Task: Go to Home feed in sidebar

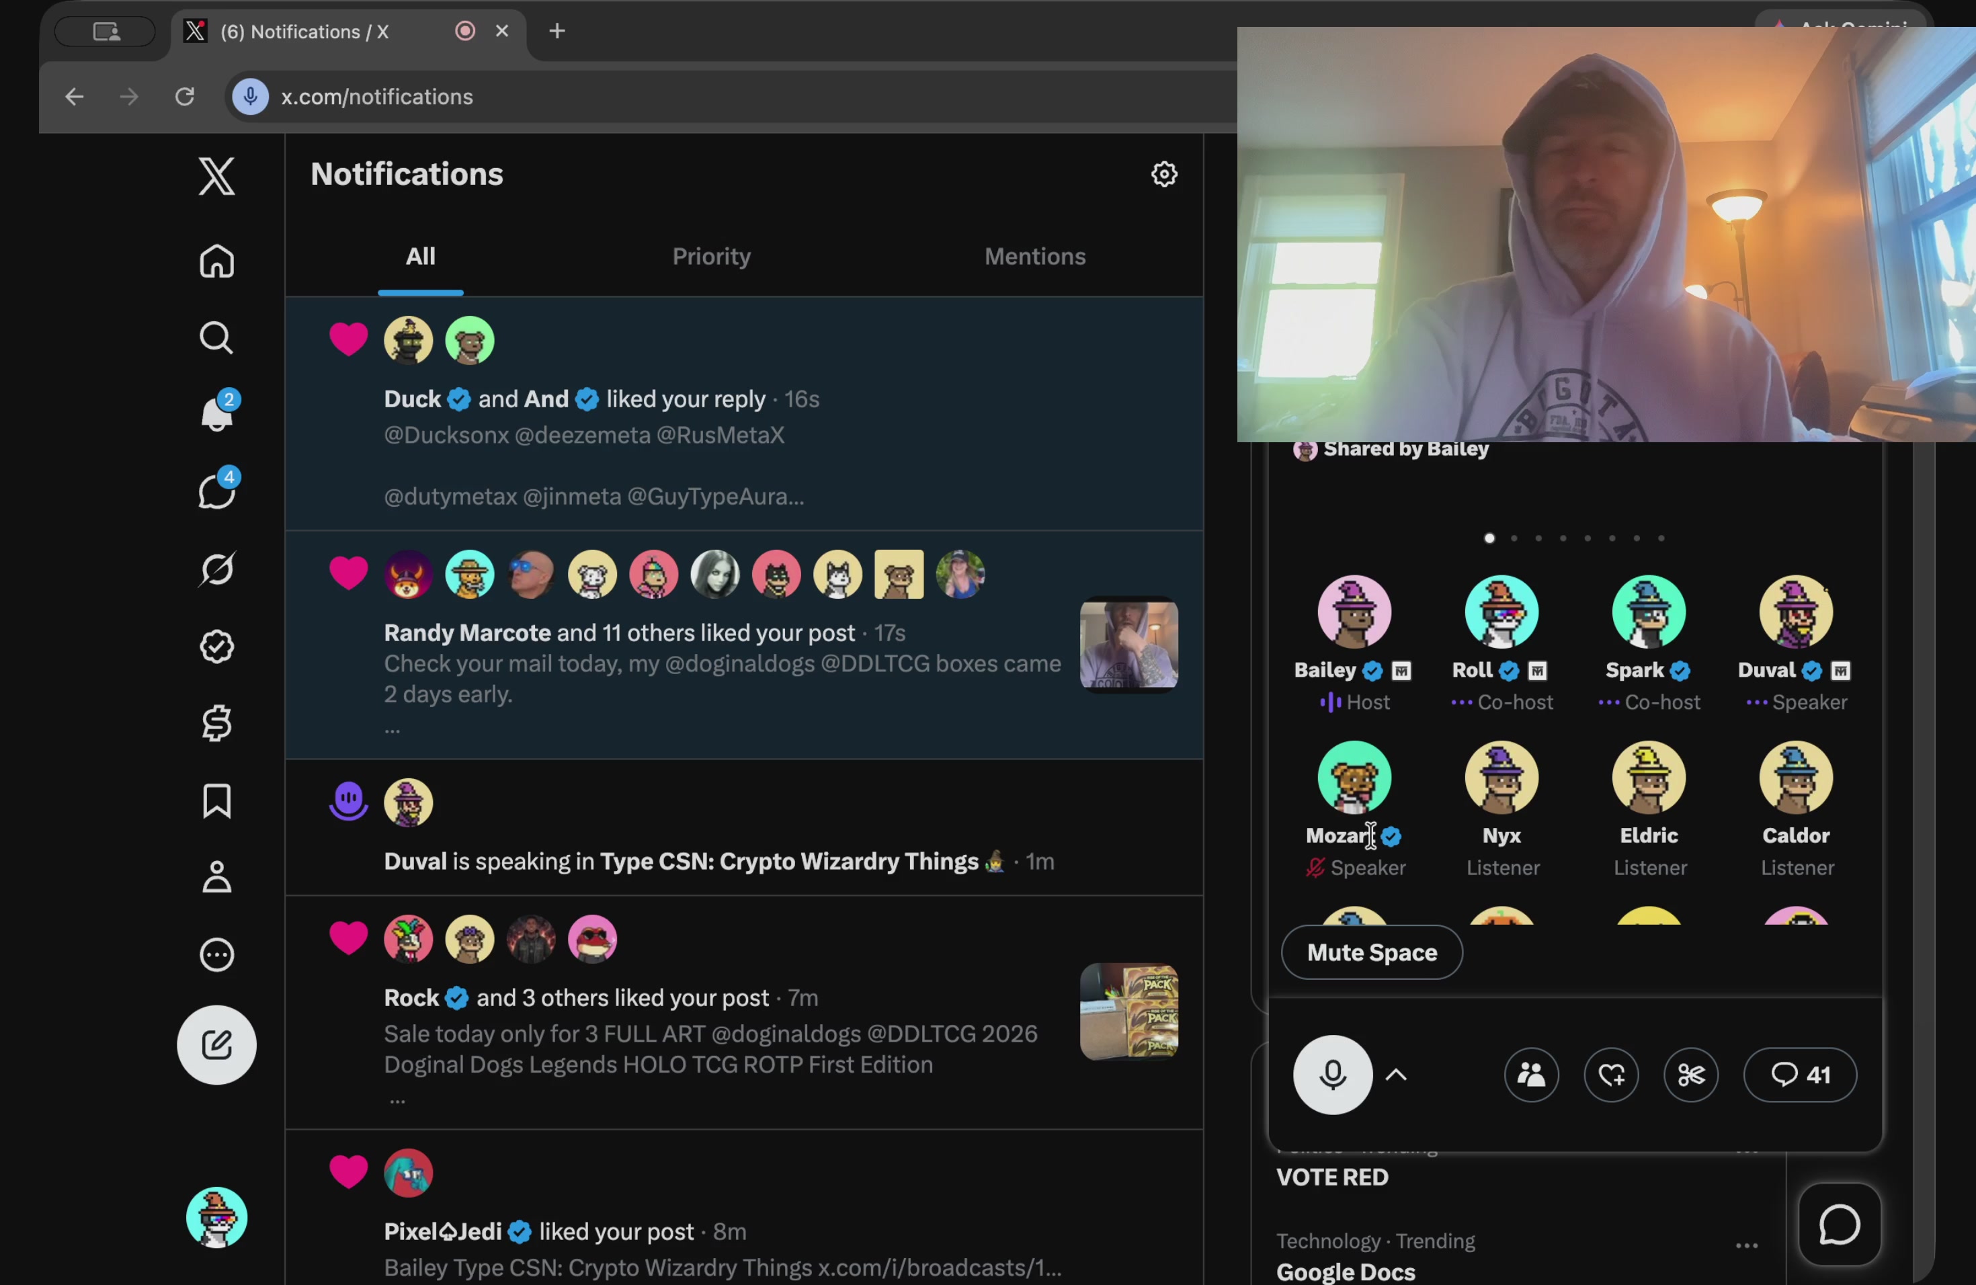Action: [216, 261]
